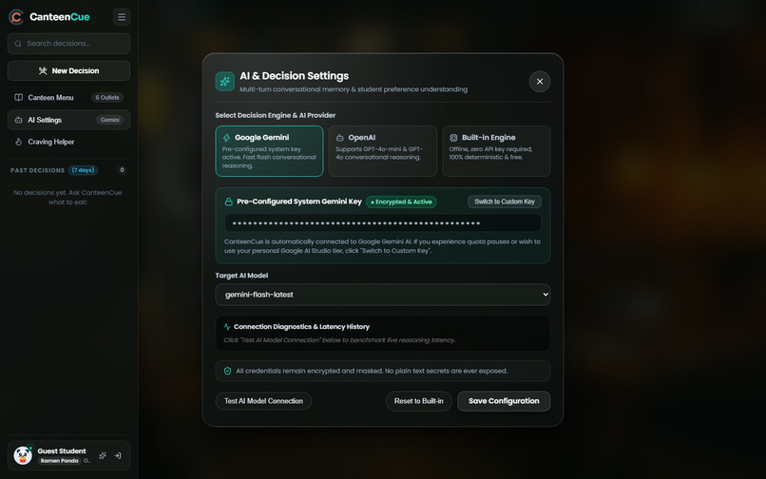Click the Built-in Engine chip icon
The height and width of the screenshot is (479, 766).
click(x=453, y=138)
